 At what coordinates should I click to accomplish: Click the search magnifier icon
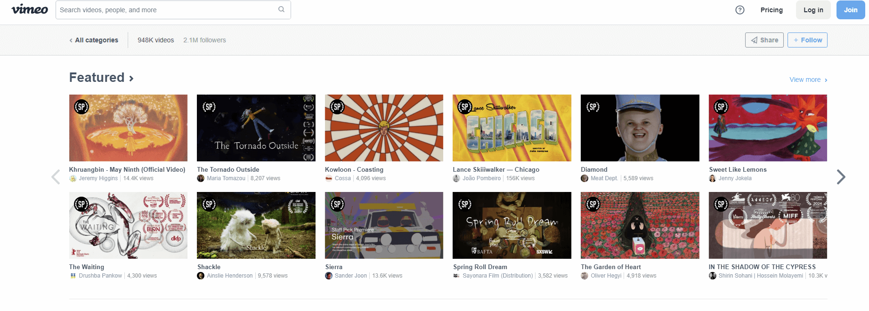[281, 9]
